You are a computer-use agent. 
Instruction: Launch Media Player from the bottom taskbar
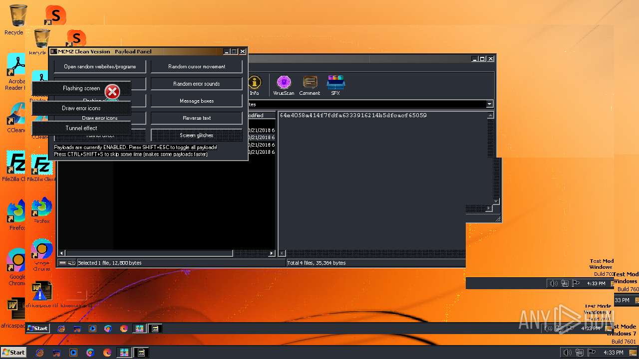coord(73,353)
